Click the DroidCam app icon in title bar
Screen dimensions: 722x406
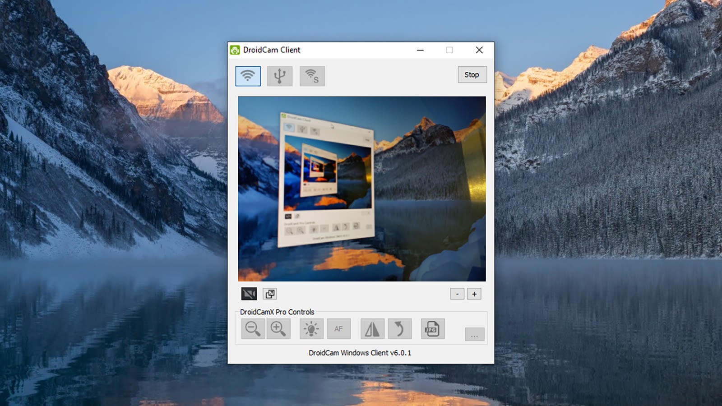tap(235, 50)
